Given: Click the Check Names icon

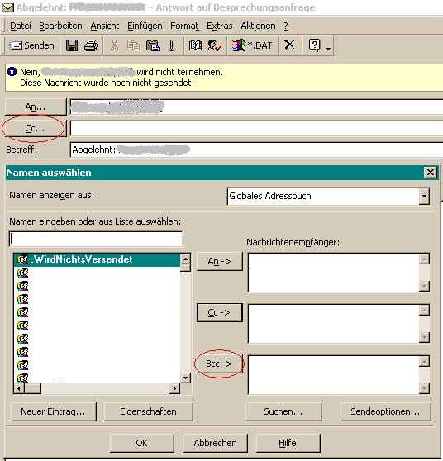Looking at the screenshot, I should tap(214, 45).
